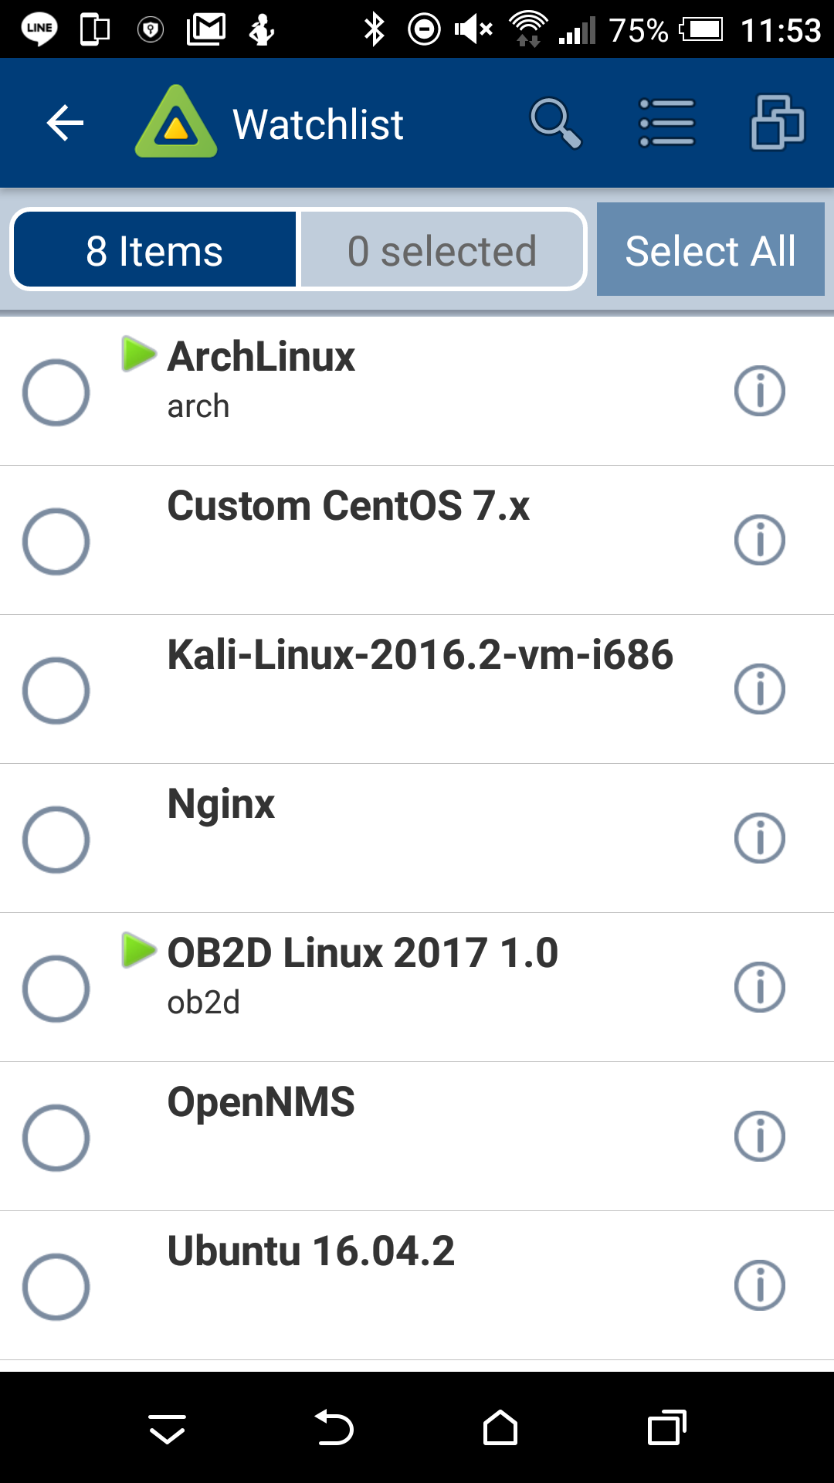Open search with magnifier icon
834x1483 pixels.
click(555, 124)
